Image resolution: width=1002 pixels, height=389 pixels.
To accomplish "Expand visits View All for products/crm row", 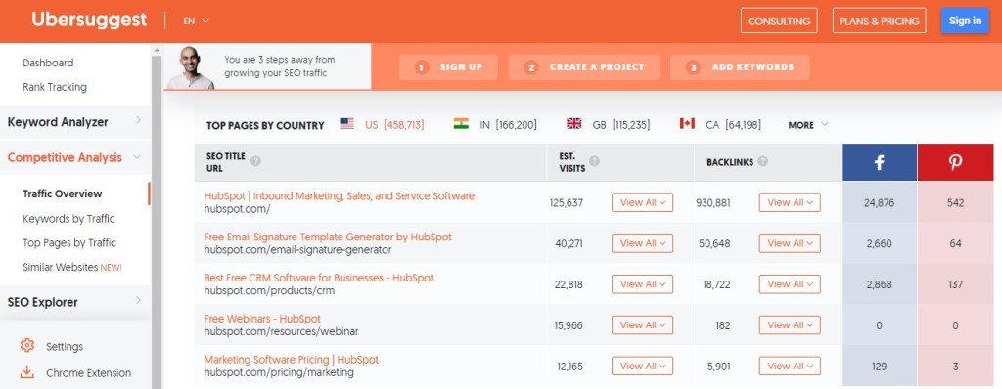I will (x=642, y=284).
